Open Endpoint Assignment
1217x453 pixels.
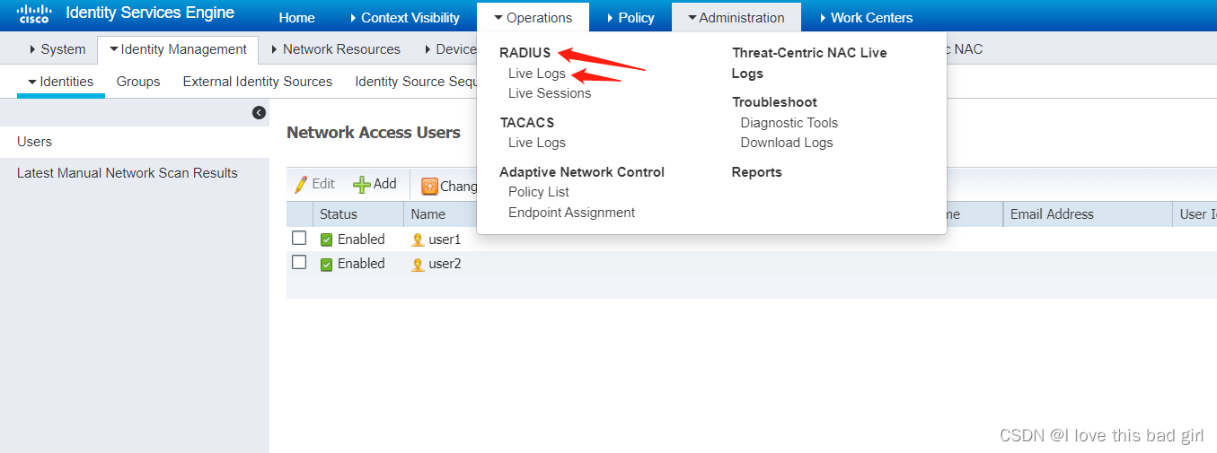(571, 213)
